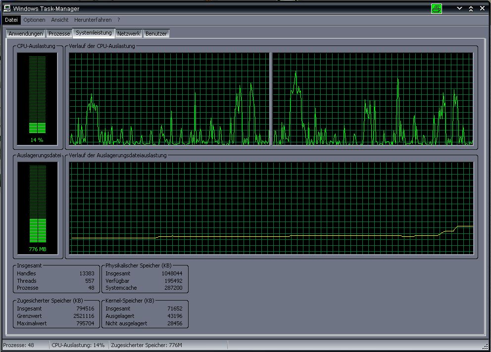Switch to the Benutzer tab

click(x=156, y=34)
